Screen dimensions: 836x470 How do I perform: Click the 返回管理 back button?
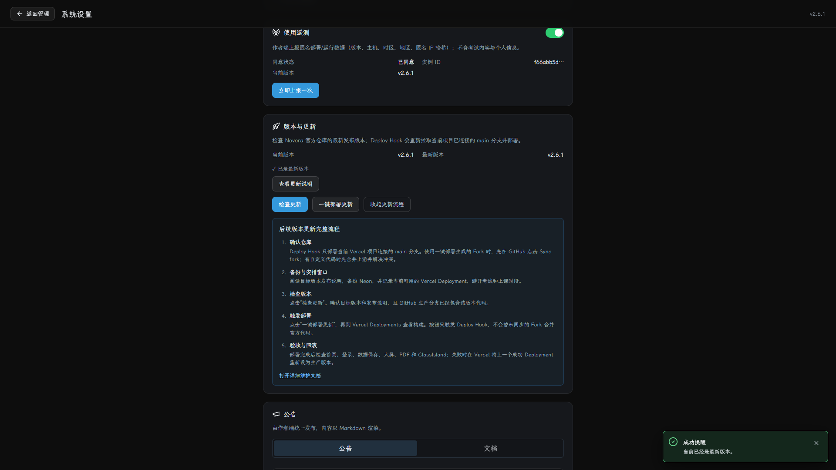click(x=33, y=14)
